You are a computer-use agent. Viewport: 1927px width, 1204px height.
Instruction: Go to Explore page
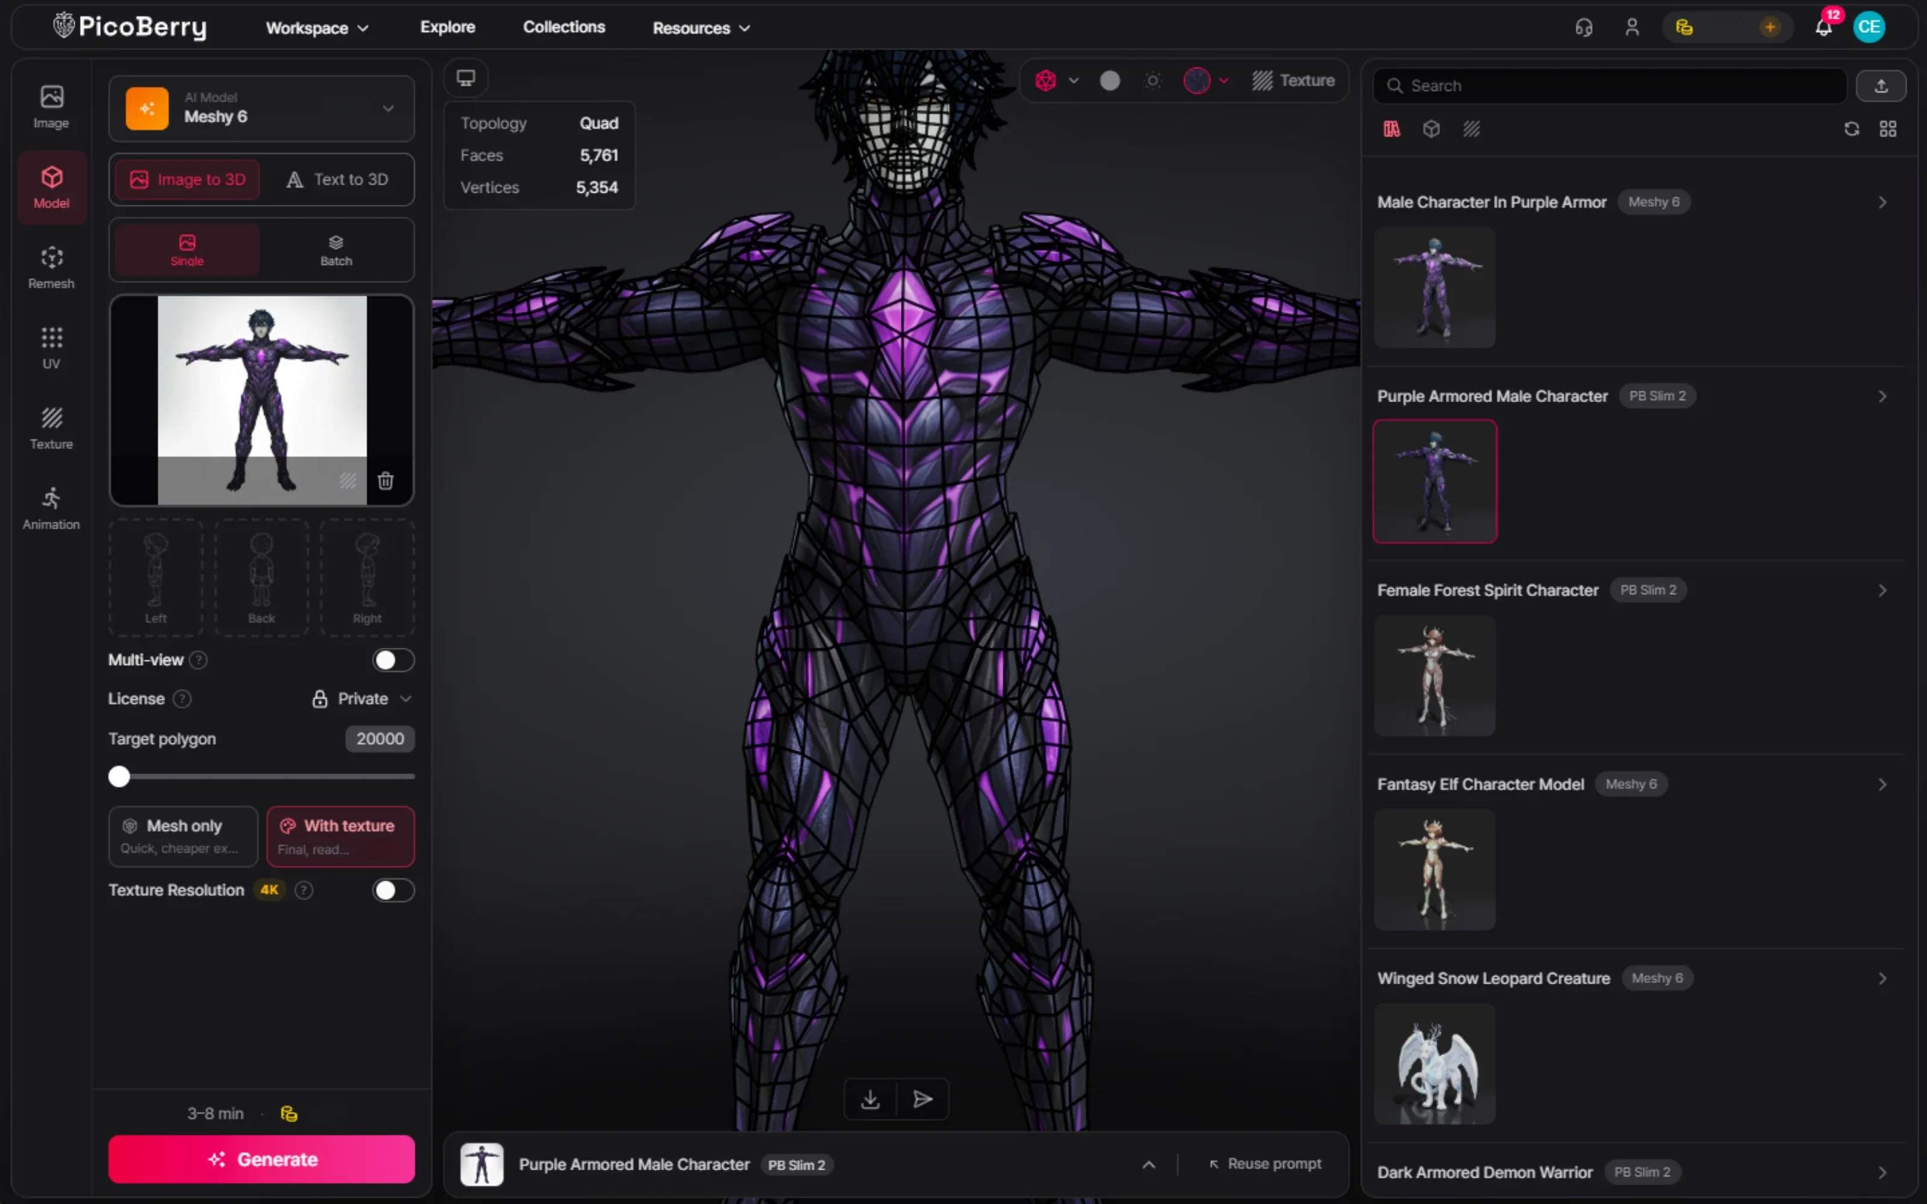[447, 27]
